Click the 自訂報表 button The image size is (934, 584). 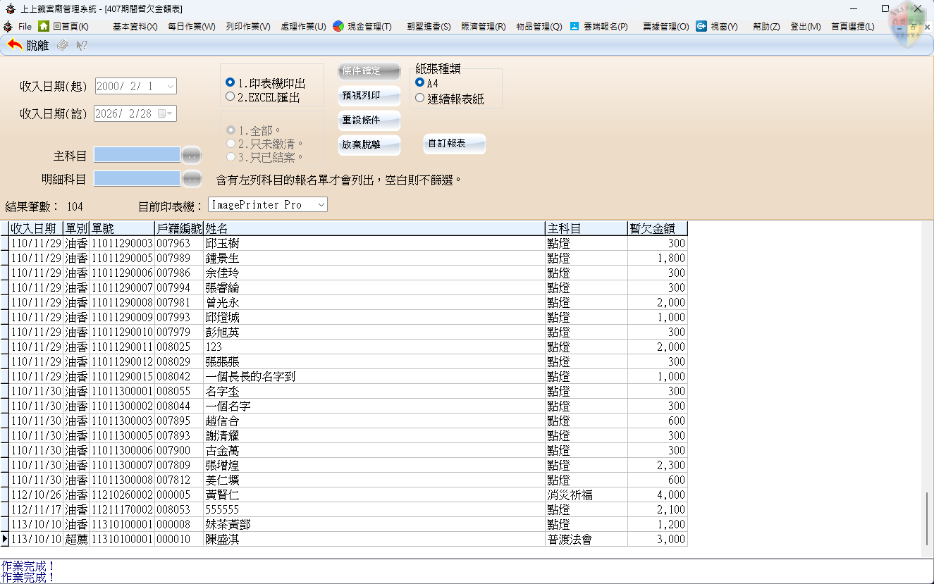pos(454,144)
